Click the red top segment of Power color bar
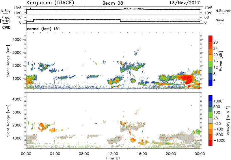231x160 pixels. 210,39
